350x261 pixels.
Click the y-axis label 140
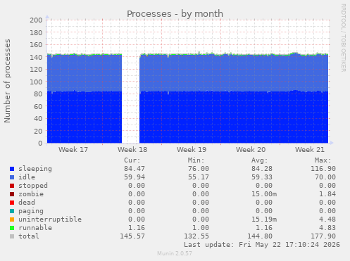[x=36, y=57]
